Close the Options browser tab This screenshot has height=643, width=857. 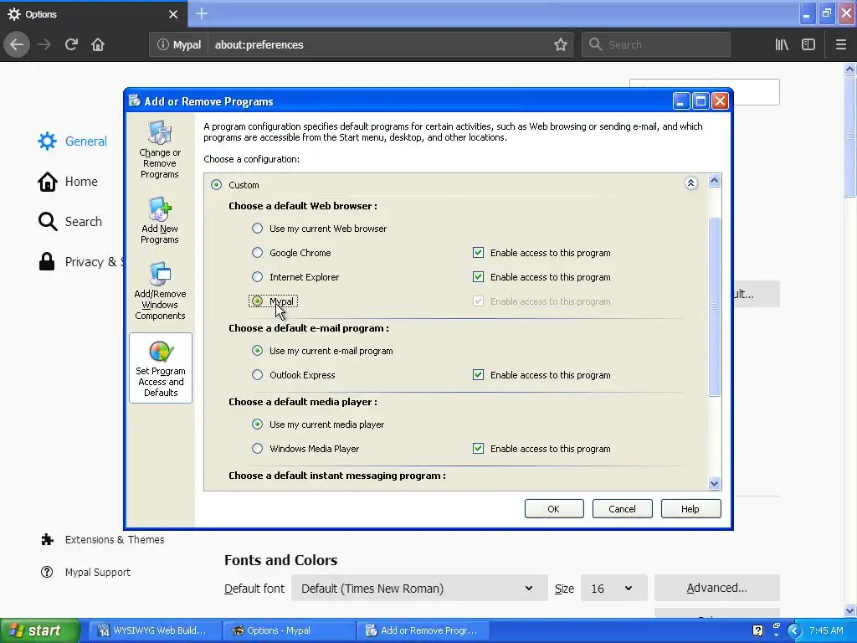tap(172, 14)
